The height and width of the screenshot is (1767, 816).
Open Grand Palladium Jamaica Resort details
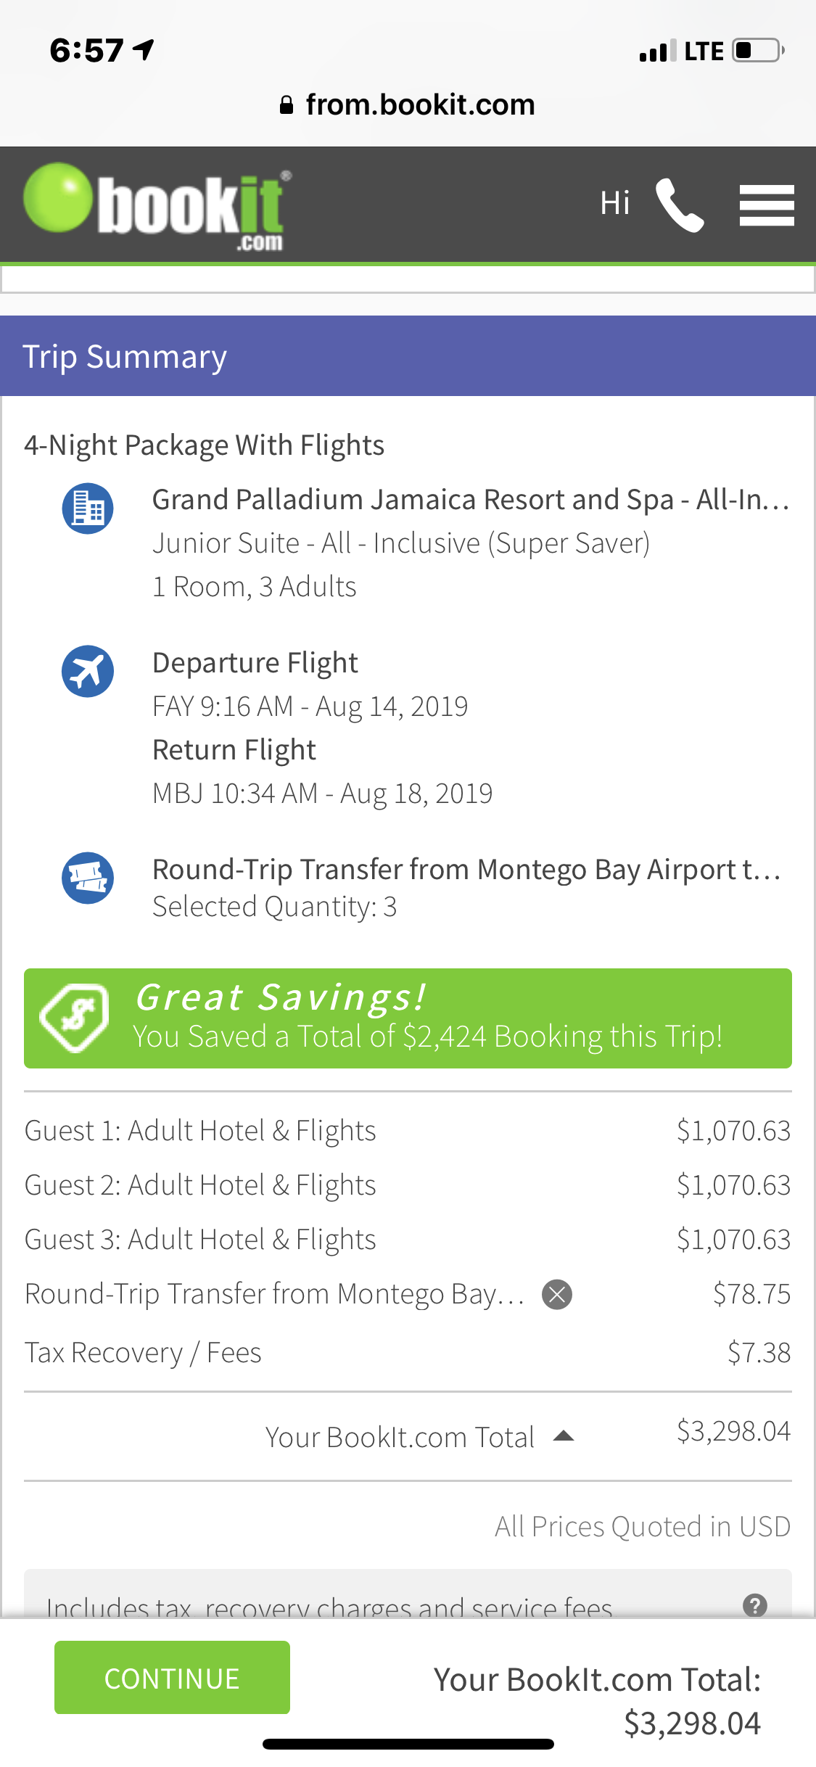click(470, 500)
